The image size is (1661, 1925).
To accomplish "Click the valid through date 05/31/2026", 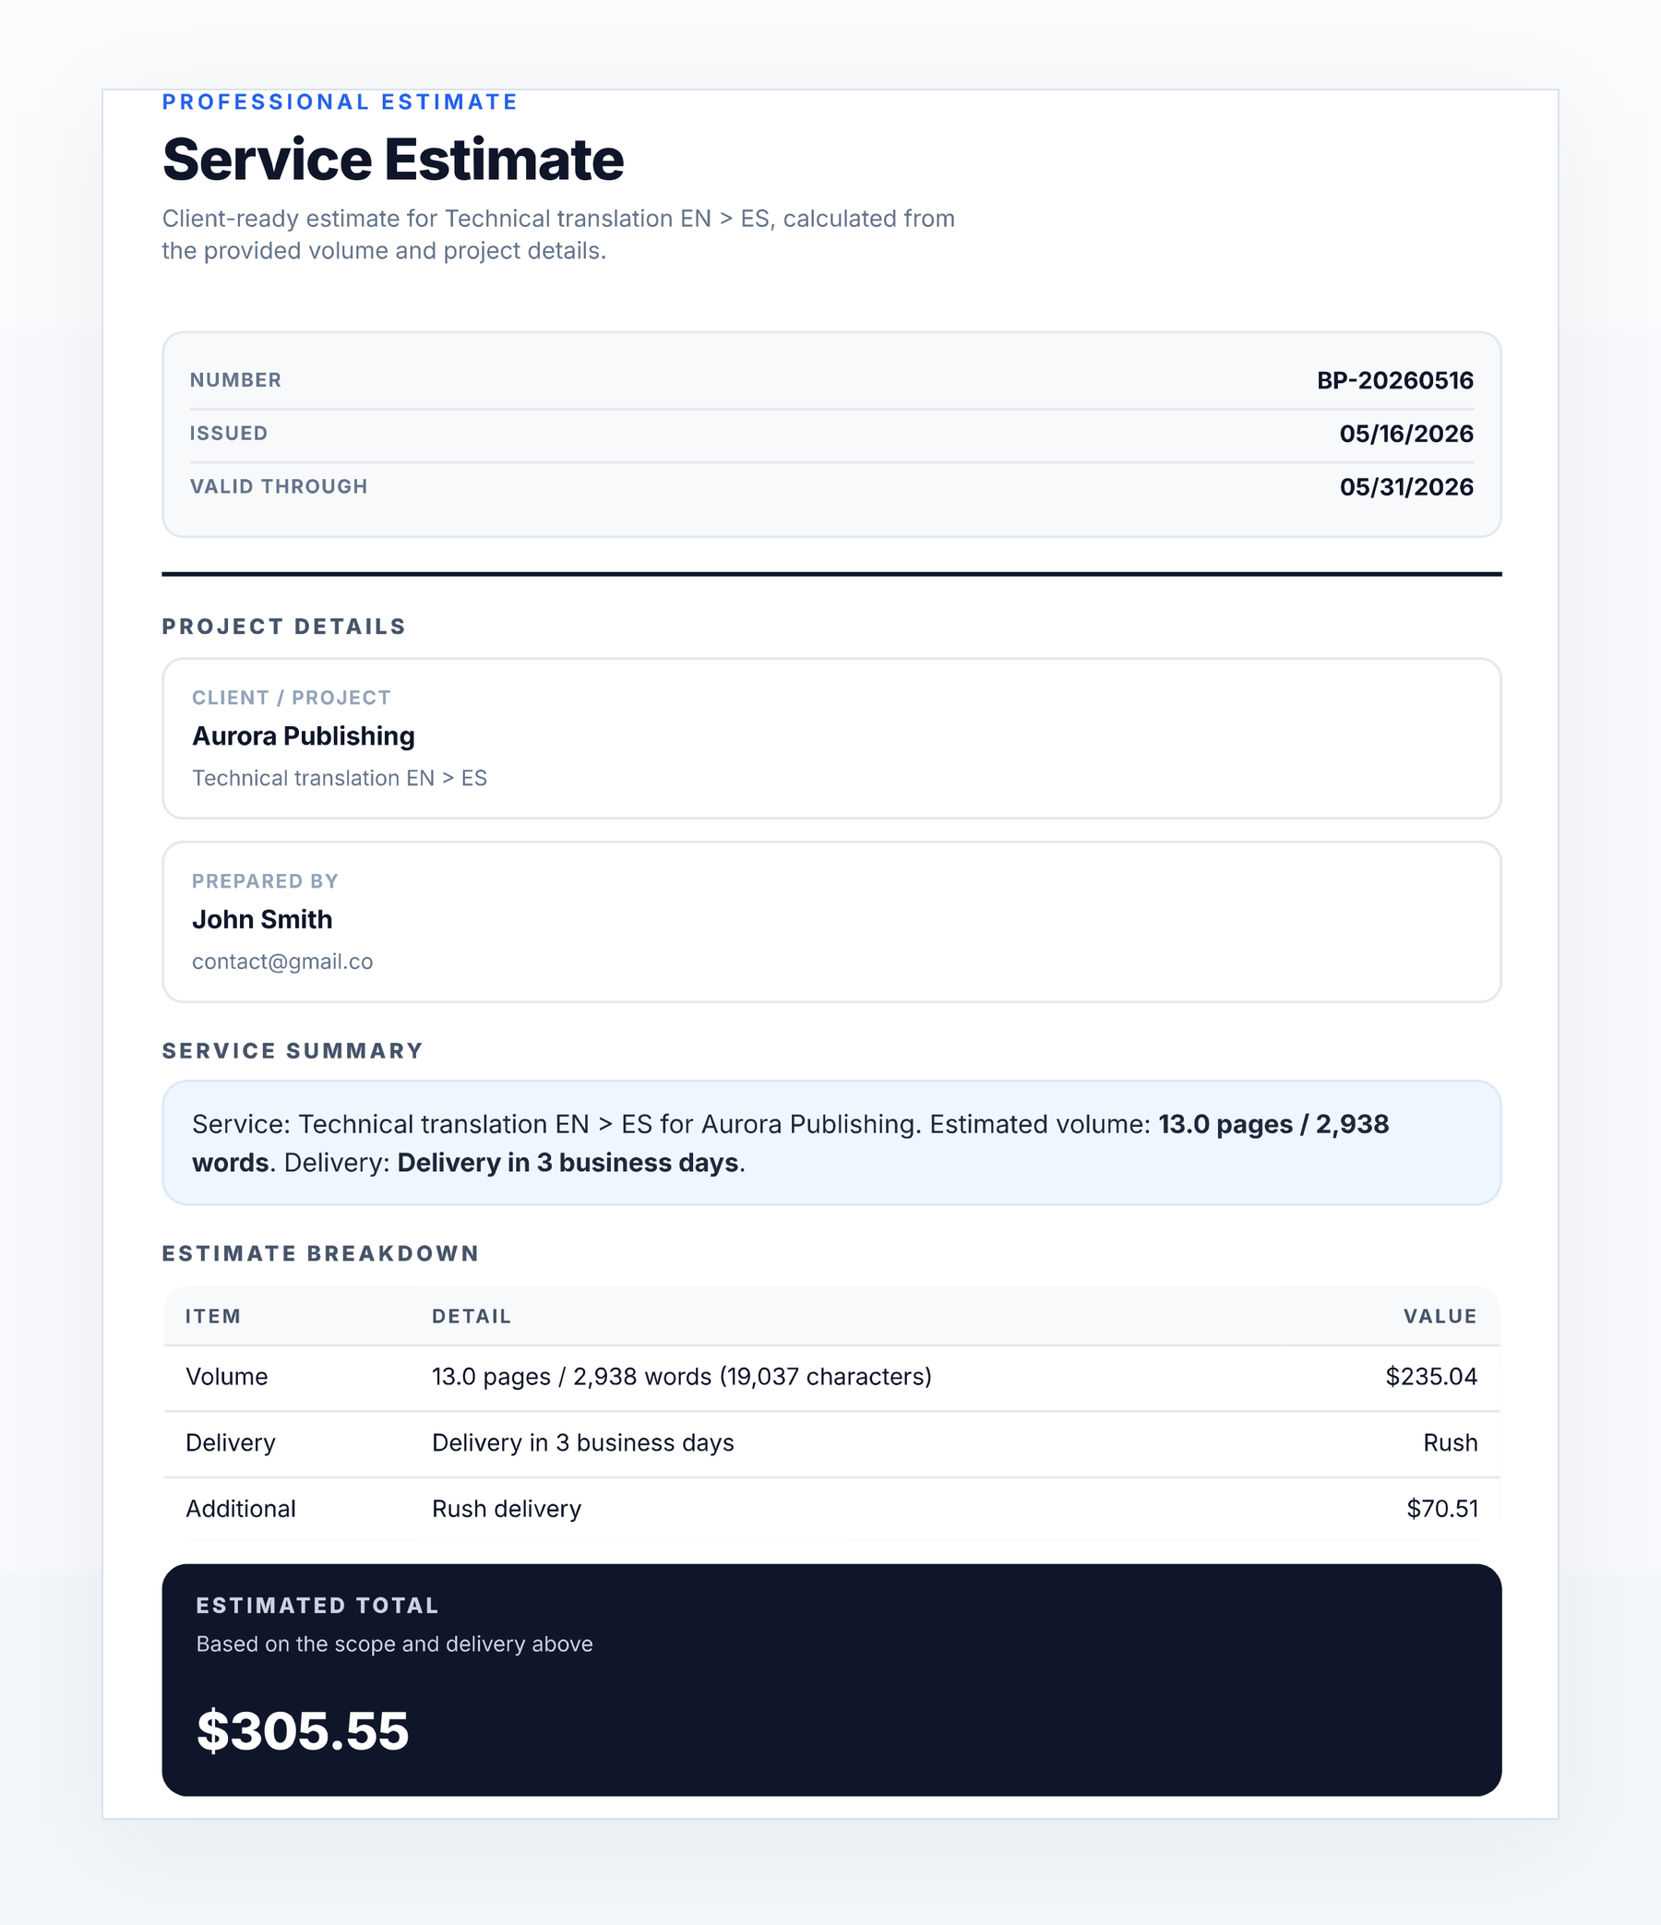I will click(x=1405, y=487).
